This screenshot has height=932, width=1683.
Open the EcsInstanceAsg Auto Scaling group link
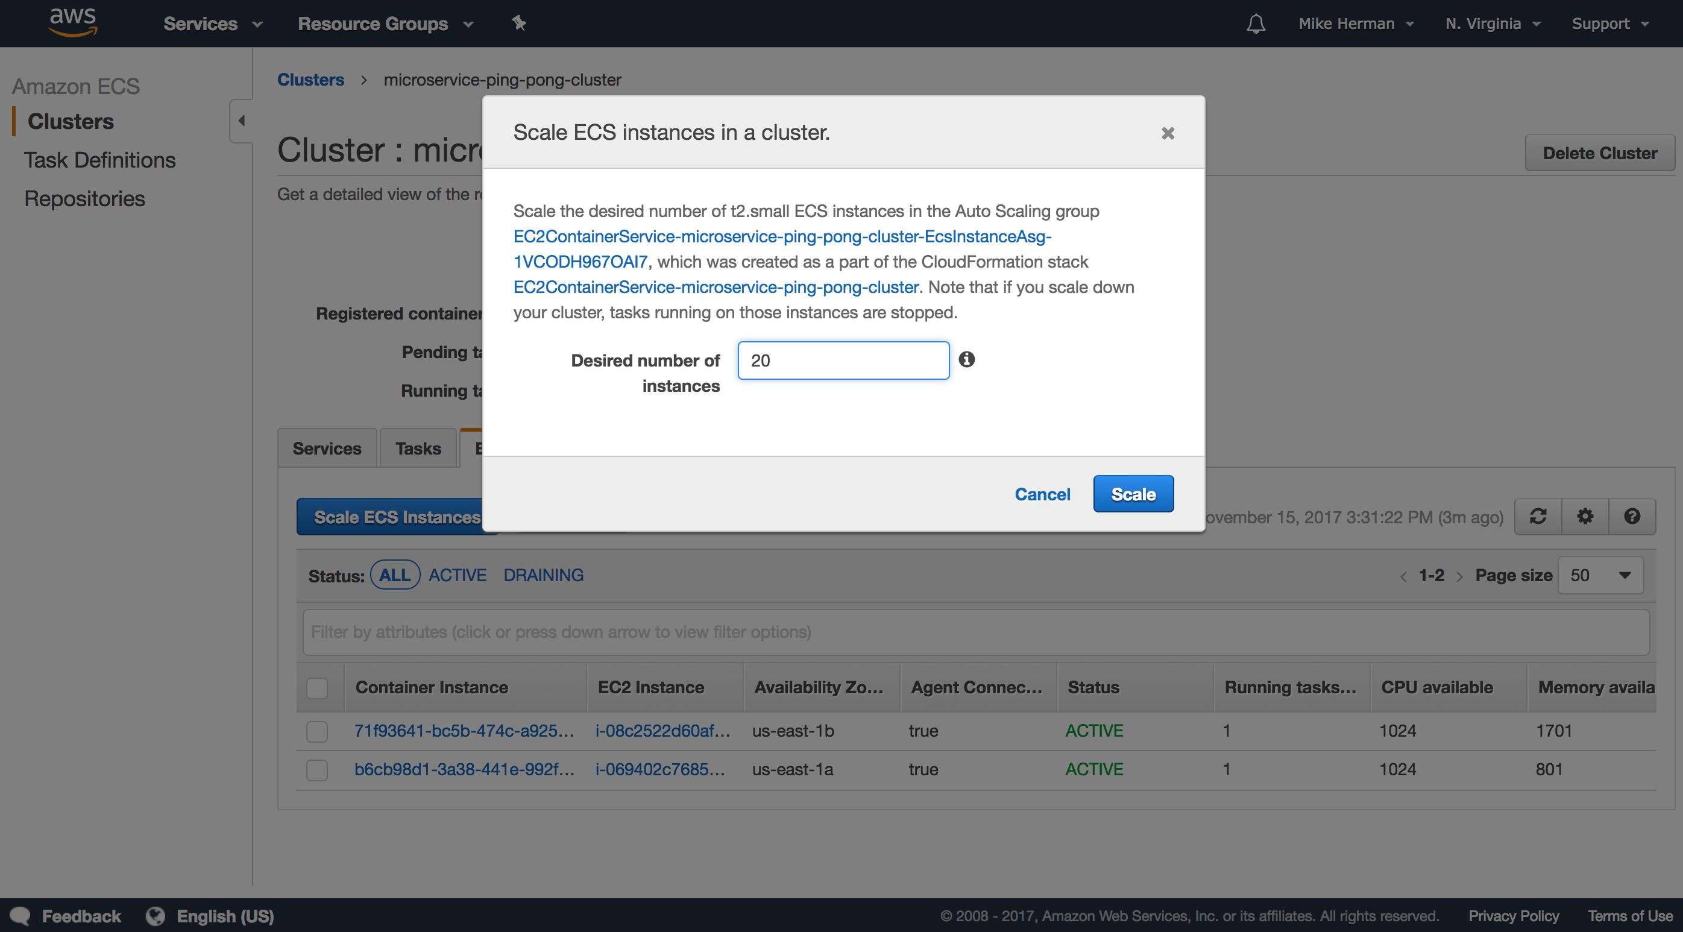[782, 236]
